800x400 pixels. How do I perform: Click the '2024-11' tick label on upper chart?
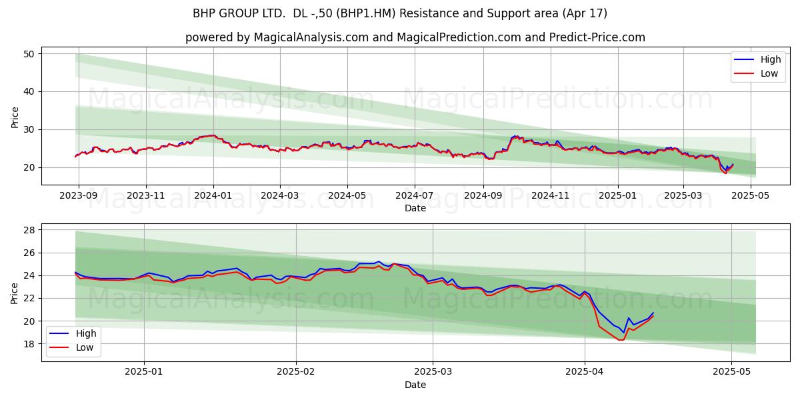click(x=550, y=196)
